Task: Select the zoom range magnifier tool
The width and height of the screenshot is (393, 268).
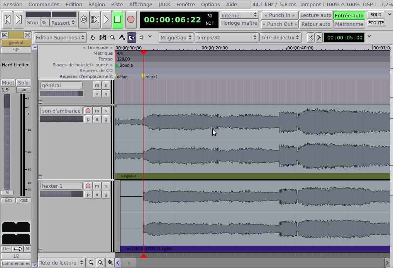Action: tap(113, 37)
